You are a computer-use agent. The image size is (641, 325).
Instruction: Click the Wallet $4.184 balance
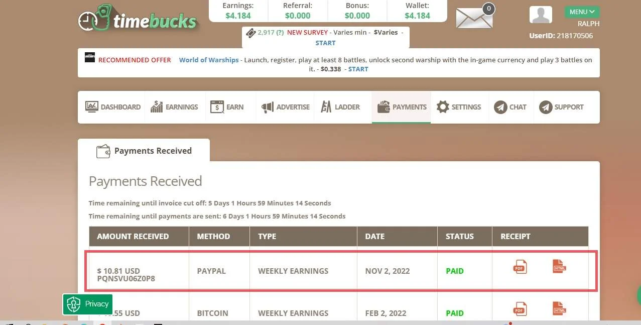pyautogui.click(x=417, y=16)
